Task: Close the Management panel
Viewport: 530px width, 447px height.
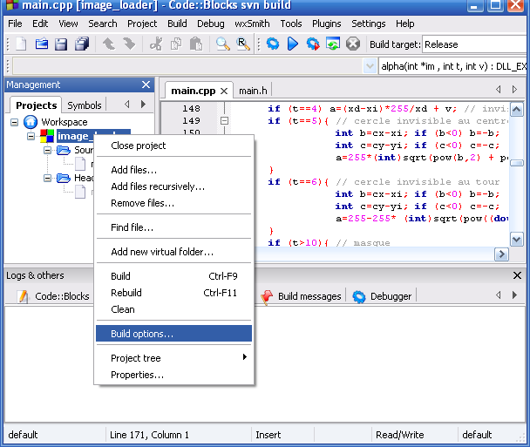Action: point(146,85)
